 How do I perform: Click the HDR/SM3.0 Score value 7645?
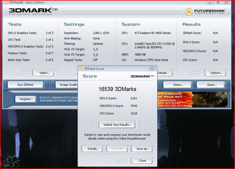point(134,106)
